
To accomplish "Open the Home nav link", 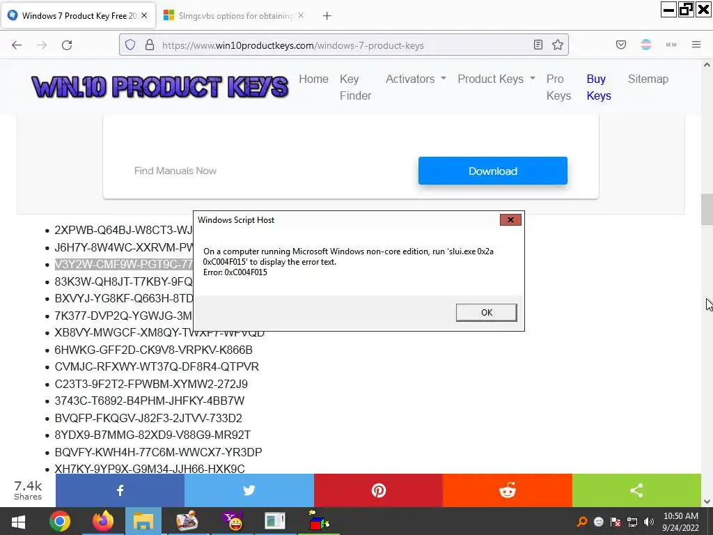I will click(314, 79).
